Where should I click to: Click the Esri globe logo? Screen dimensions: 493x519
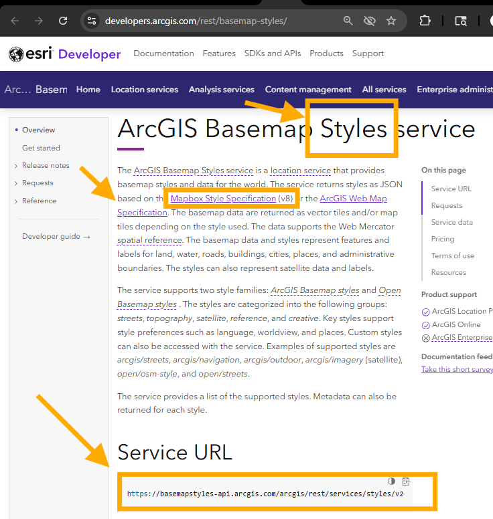(x=16, y=54)
